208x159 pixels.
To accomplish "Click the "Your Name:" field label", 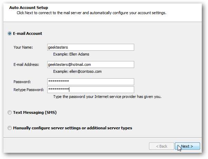I will (23, 47).
